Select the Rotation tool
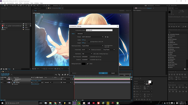The height and width of the screenshot is (105, 188). coord(10,5)
